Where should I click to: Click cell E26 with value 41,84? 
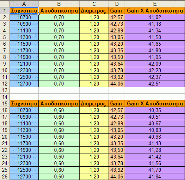pos(155,176)
